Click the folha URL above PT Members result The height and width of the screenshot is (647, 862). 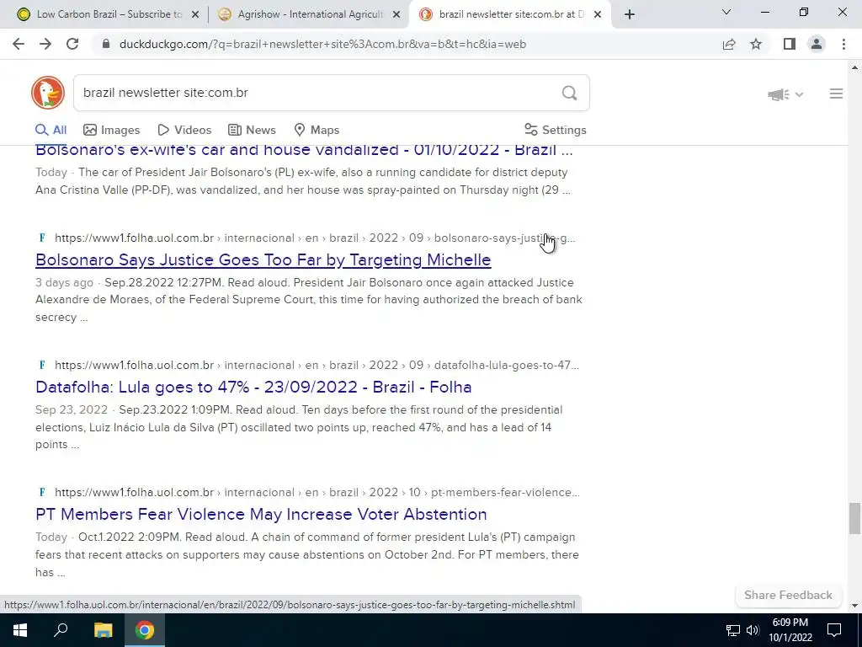tap(317, 492)
